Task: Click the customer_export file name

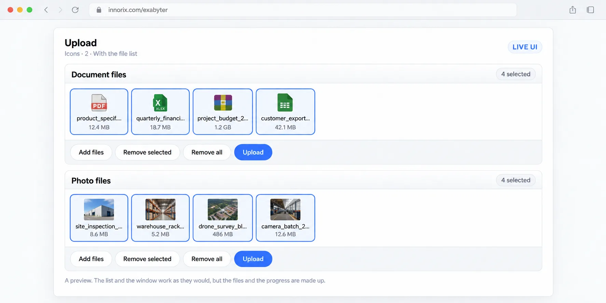Action: [x=285, y=118]
